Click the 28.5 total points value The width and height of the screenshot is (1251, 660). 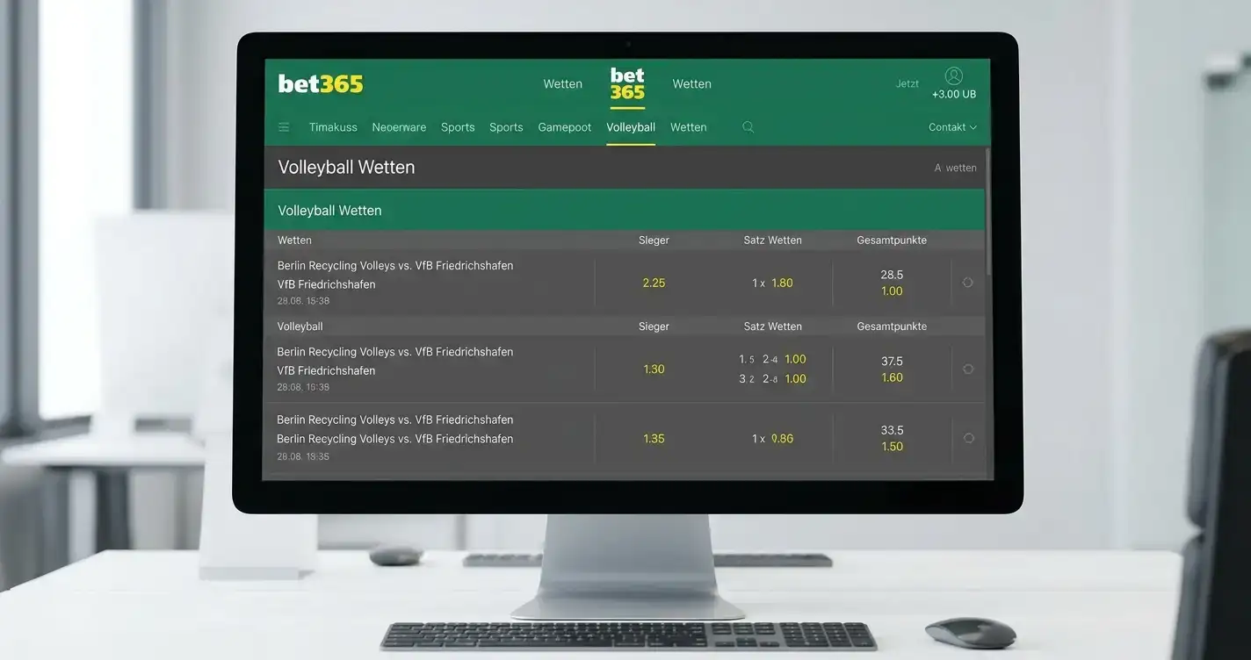892,275
